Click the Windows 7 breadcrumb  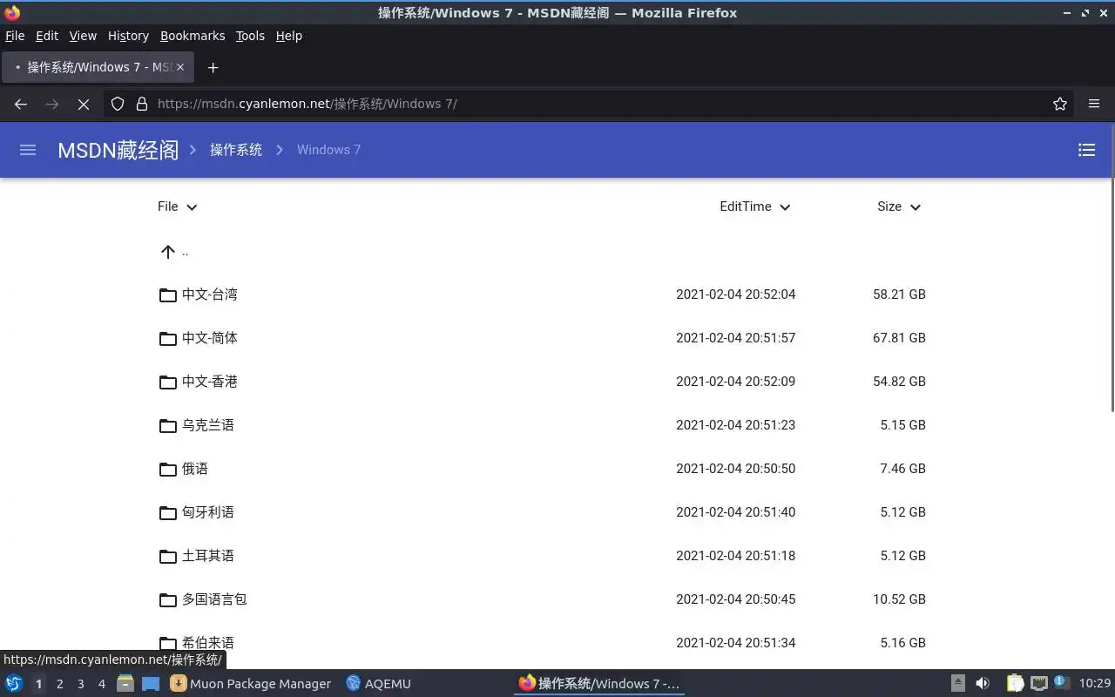pyautogui.click(x=328, y=150)
